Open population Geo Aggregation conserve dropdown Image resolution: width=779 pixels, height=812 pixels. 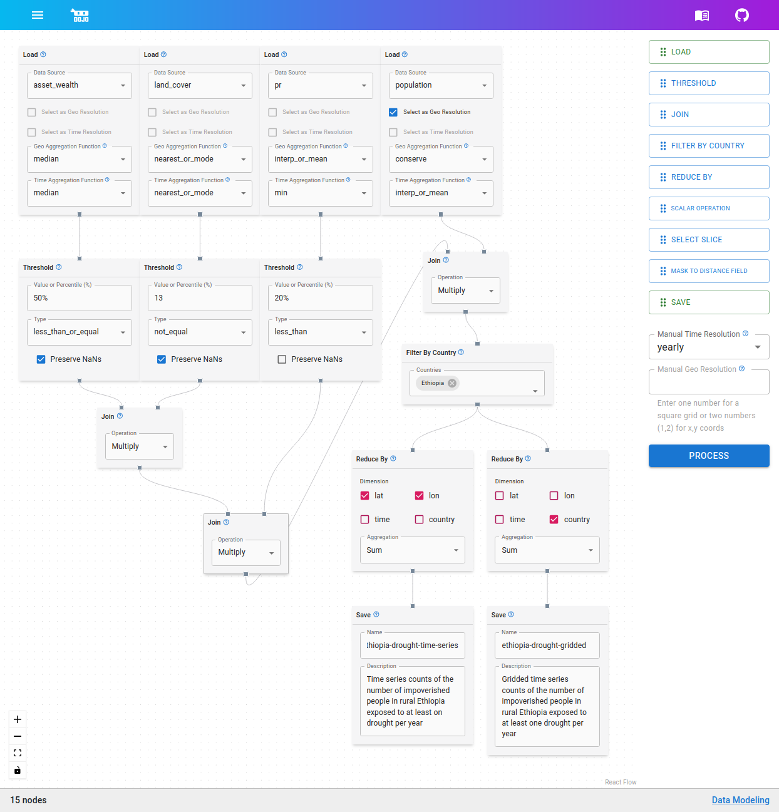[441, 159]
